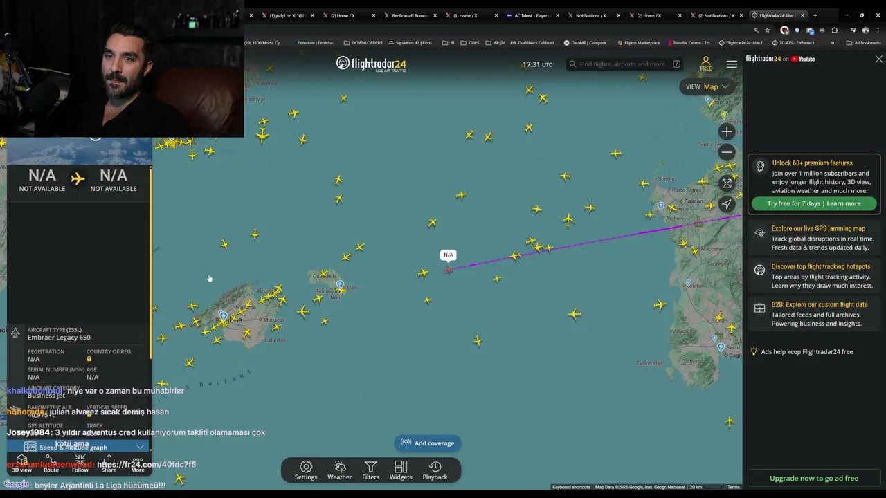Click Try free for 7 days button

click(814, 204)
